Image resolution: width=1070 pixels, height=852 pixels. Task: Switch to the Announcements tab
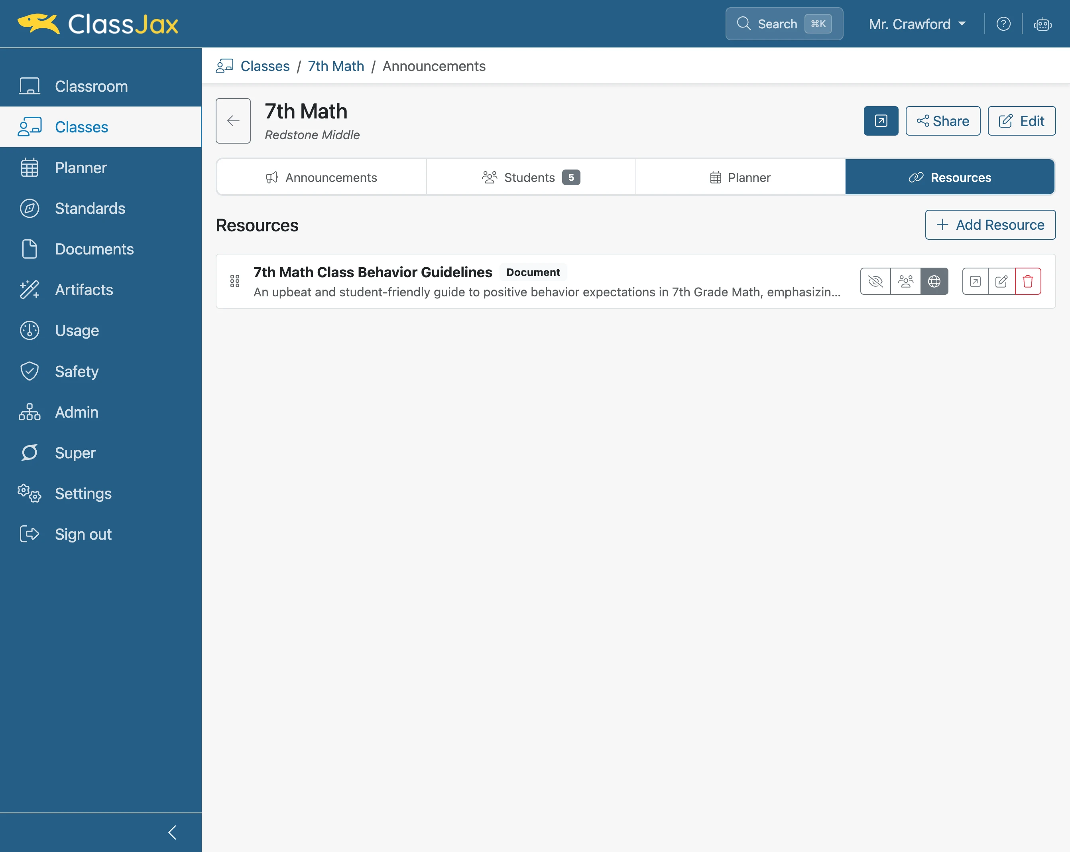pyautogui.click(x=322, y=177)
